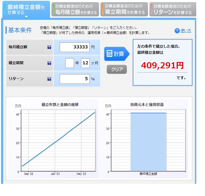Switch to 毎月積立額を計算する tab
This screenshot has width=205, height=196.
(x=75, y=9)
